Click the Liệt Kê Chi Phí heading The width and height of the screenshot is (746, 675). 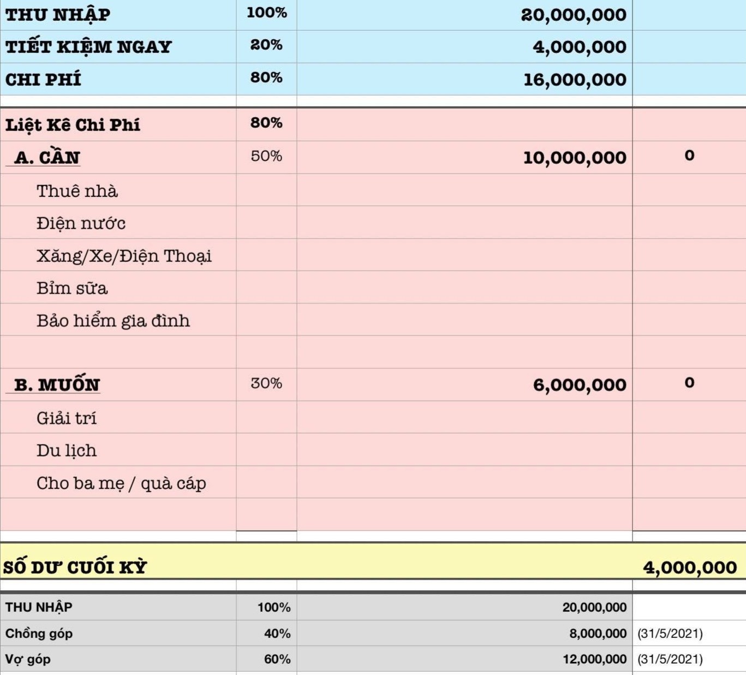pyautogui.click(x=73, y=125)
